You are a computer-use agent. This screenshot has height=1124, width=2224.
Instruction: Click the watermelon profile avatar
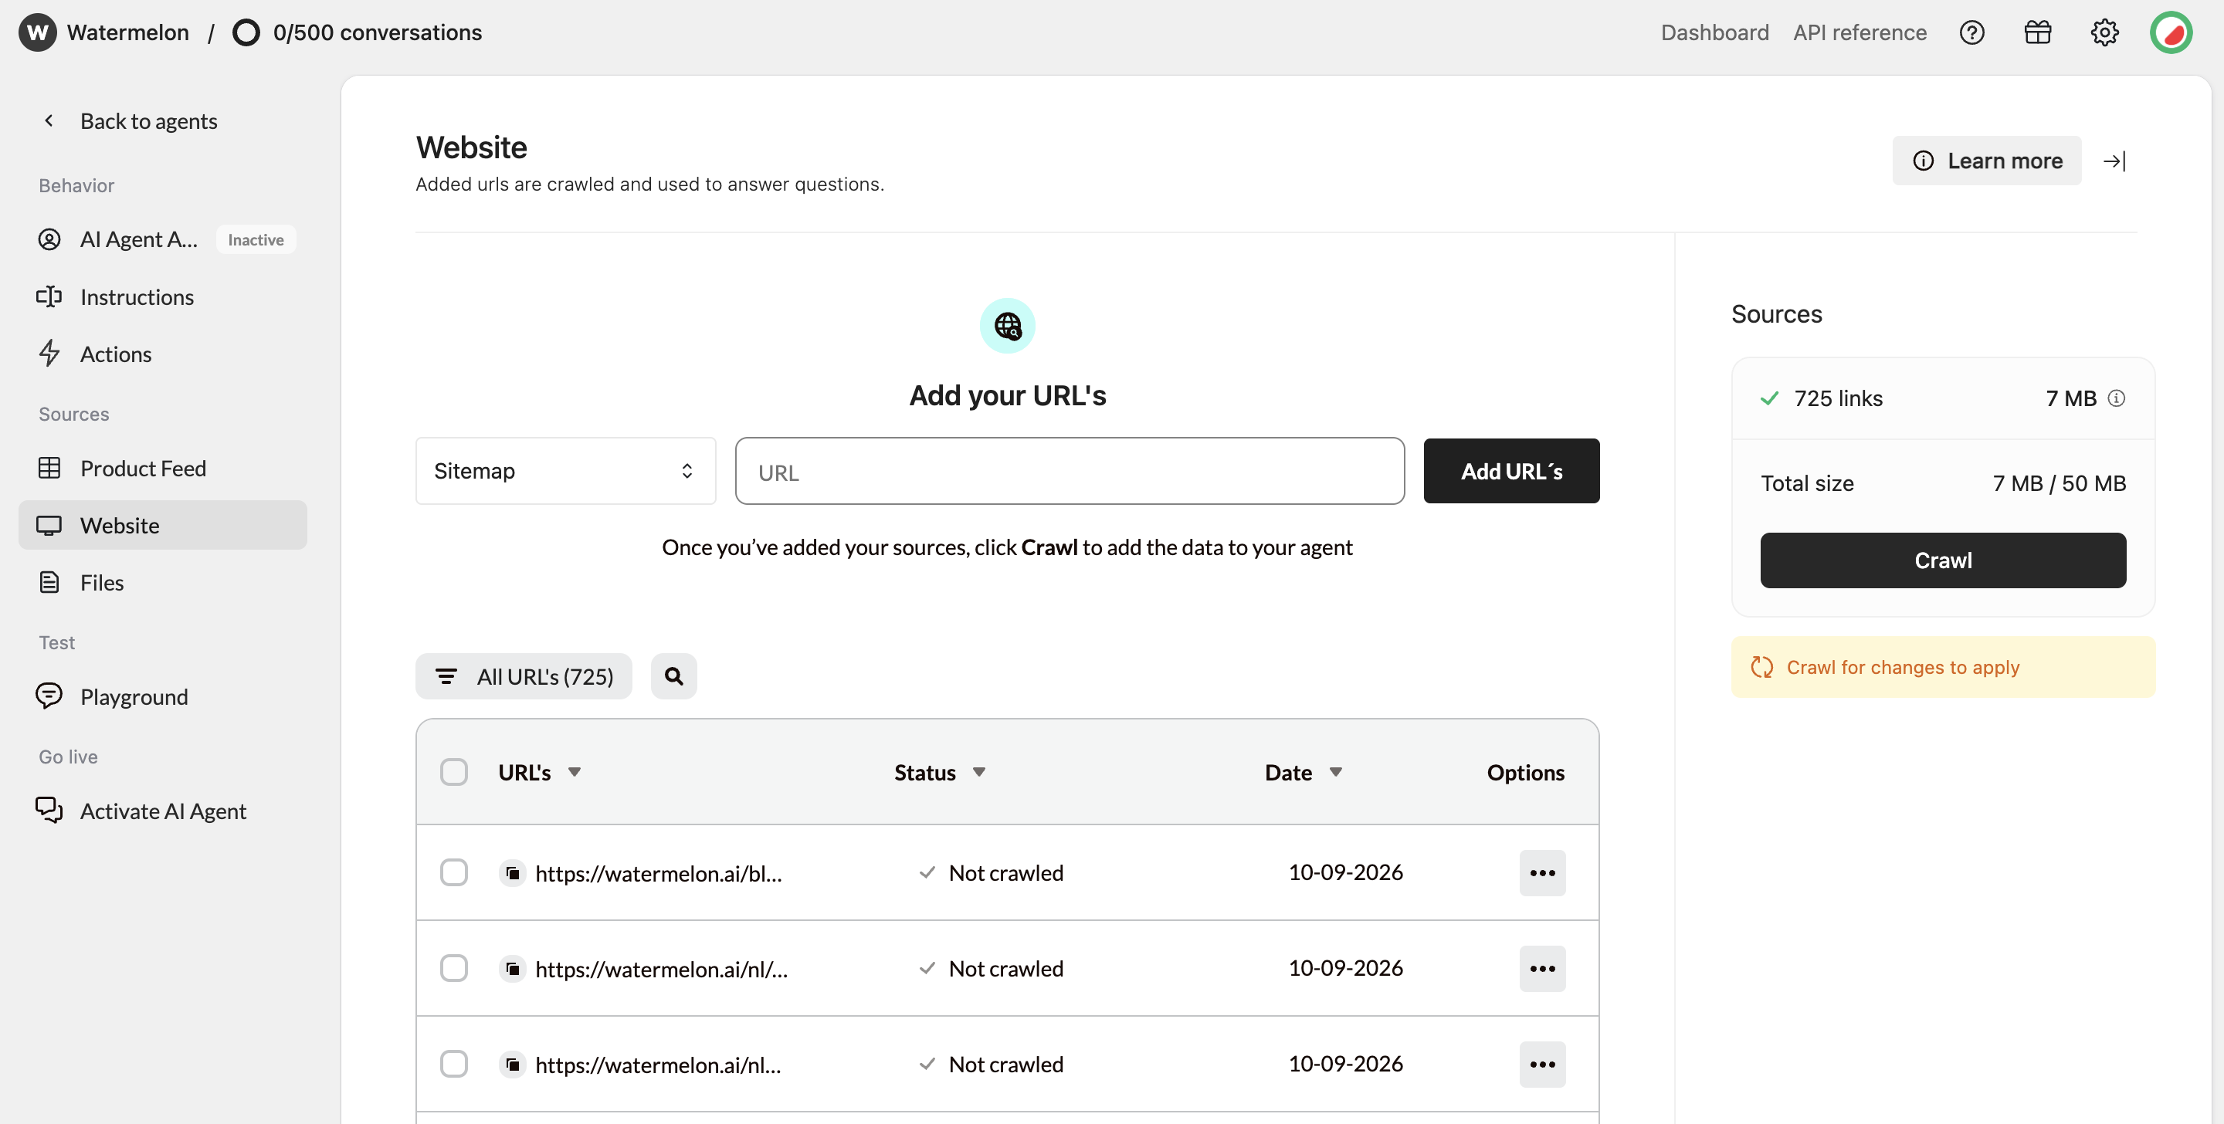pyautogui.click(x=2171, y=32)
